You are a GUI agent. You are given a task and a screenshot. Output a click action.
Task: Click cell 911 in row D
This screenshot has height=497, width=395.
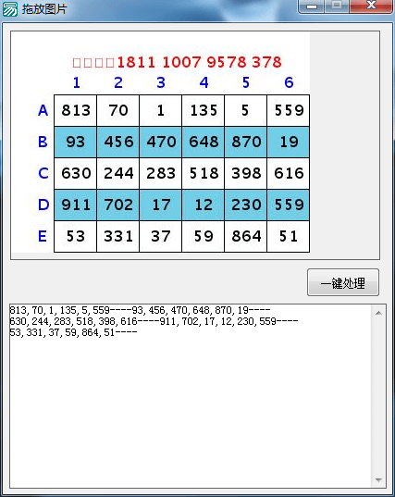pos(75,205)
